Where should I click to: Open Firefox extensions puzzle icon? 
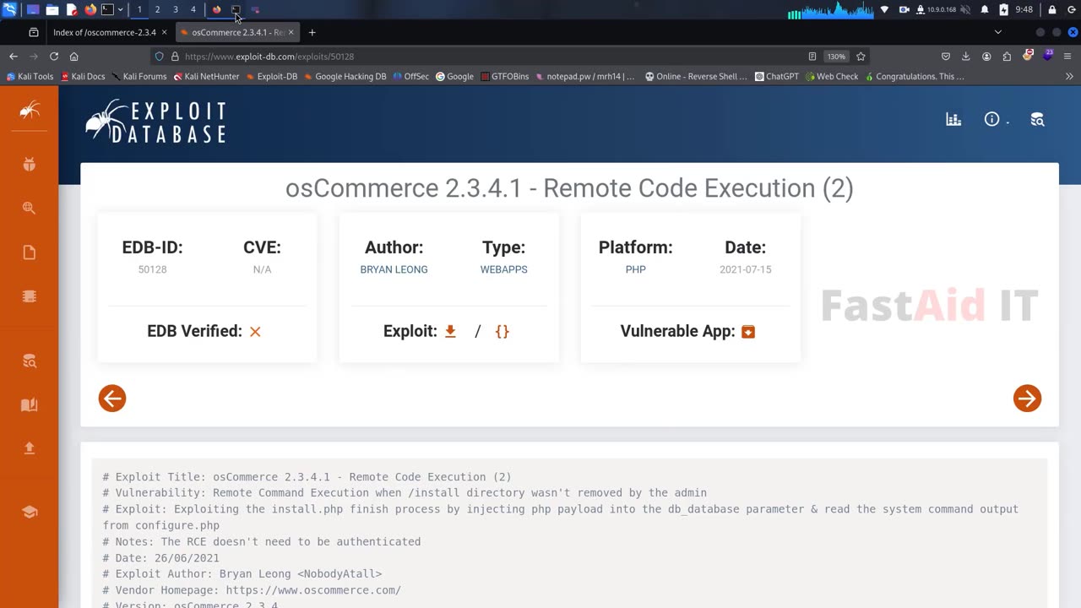[x=1007, y=57]
